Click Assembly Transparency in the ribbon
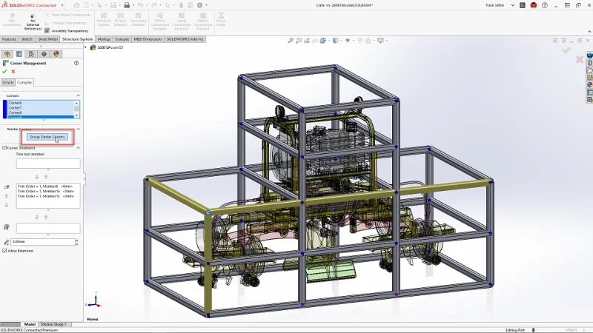 click(70, 30)
